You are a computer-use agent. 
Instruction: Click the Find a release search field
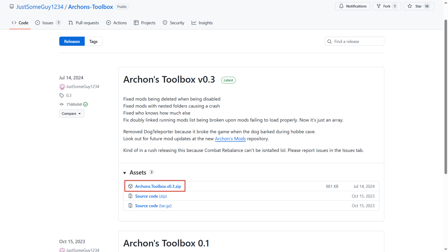[x=358, y=42]
